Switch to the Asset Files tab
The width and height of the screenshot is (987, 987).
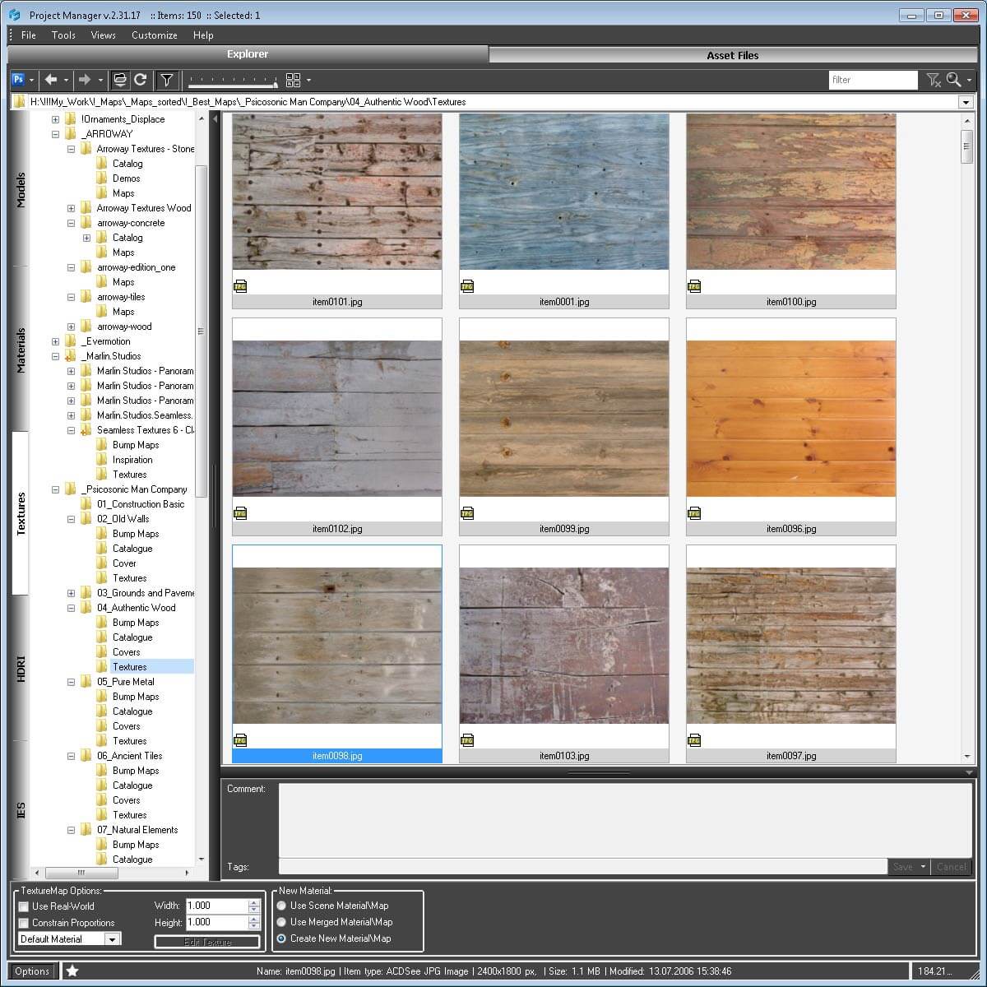coord(732,54)
